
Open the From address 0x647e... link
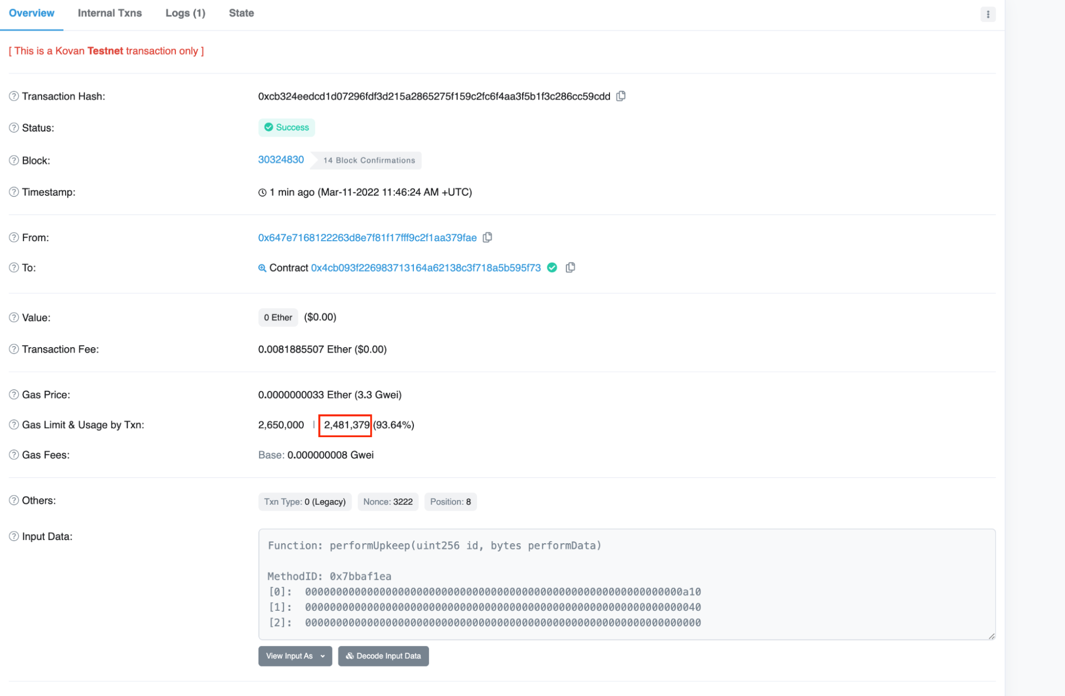pos(367,238)
